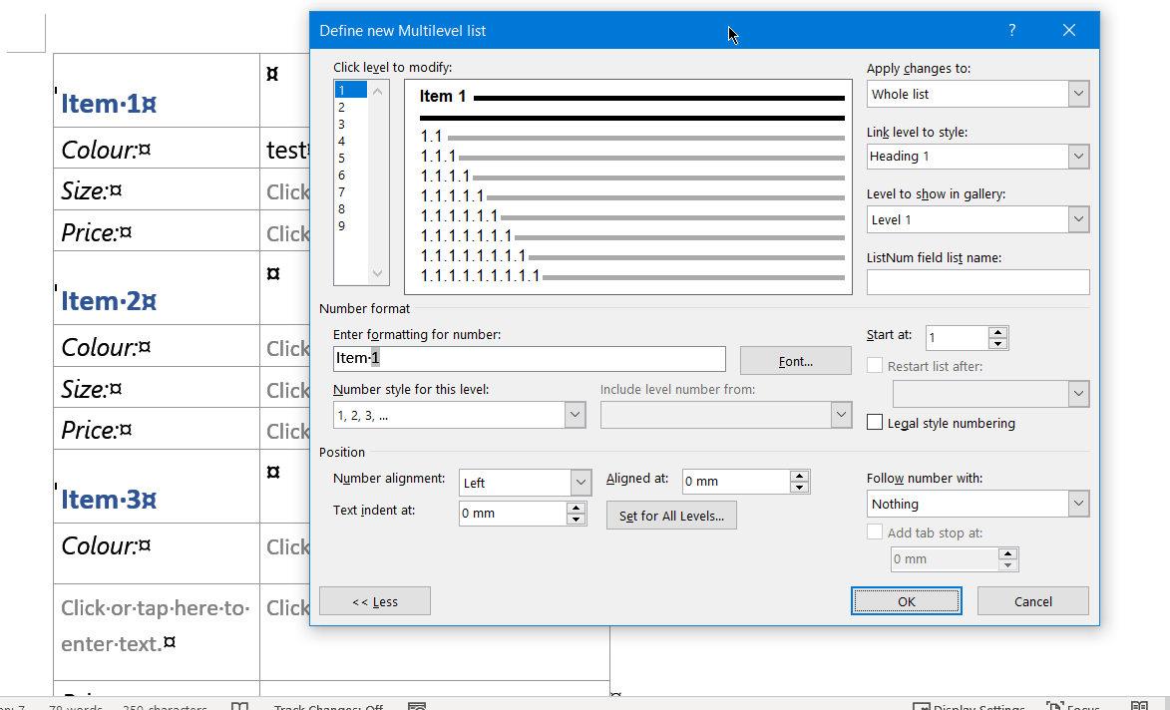This screenshot has width=1170, height=710.
Task: Enable Legal style numbering
Action: 875,422
